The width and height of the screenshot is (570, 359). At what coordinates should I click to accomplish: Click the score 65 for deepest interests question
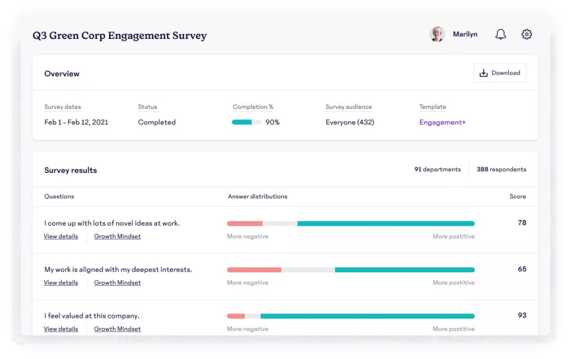coord(522,269)
